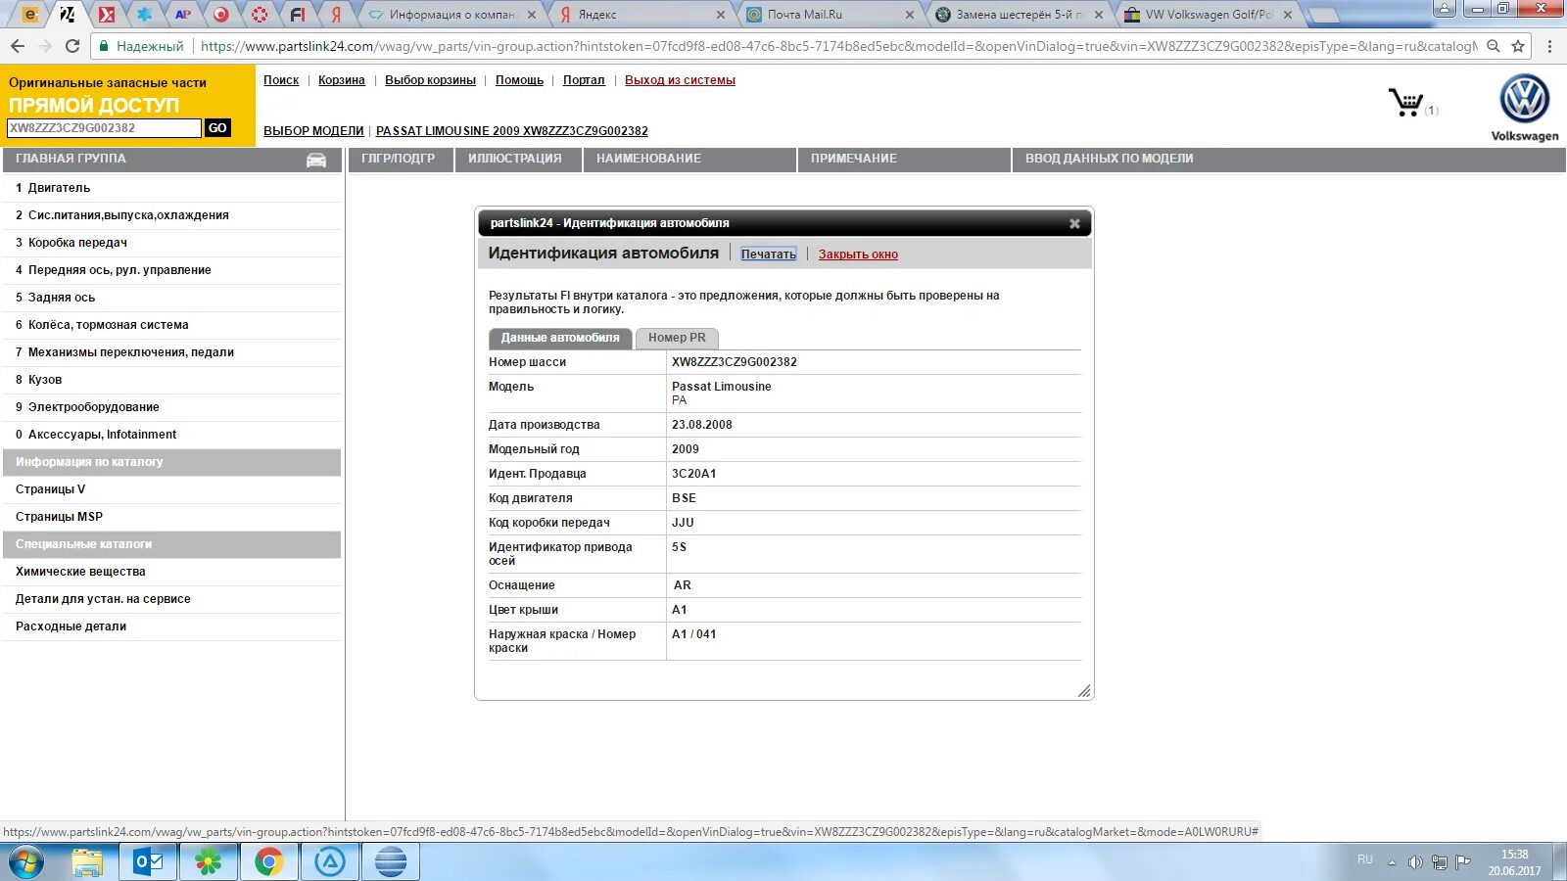Select group 6 Колёса, тормозная система
The width and height of the screenshot is (1567, 881).
coord(172,325)
